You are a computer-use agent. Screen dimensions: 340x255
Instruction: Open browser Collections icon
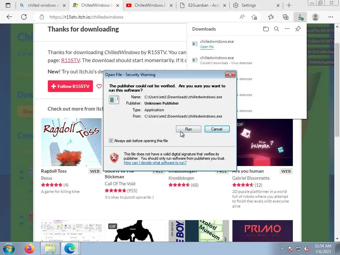pyautogui.click(x=286, y=17)
